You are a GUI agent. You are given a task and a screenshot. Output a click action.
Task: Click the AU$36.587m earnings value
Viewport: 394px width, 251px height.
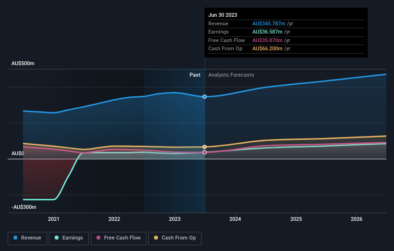click(267, 32)
